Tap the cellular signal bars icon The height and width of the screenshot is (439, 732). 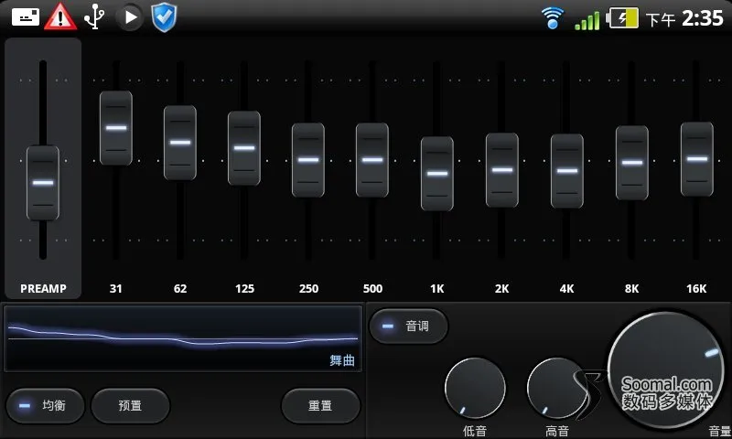(587, 20)
